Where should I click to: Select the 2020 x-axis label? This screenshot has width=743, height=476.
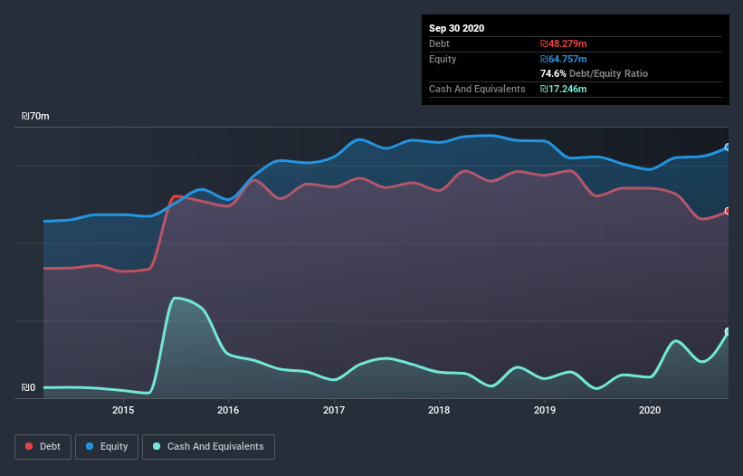click(x=650, y=410)
